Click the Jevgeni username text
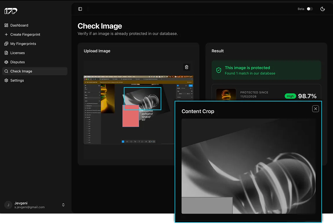333x224 pixels. pos(21,203)
